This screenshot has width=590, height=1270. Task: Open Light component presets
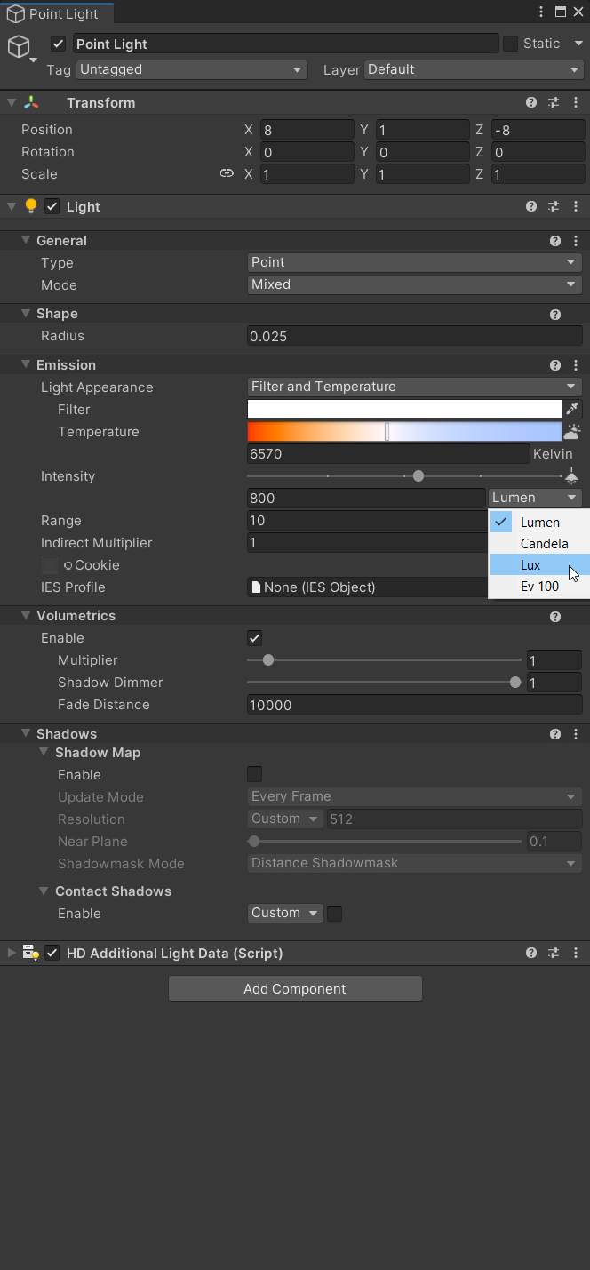(x=554, y=206)
